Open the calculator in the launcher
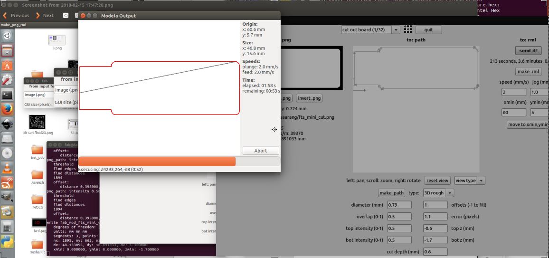The height and width of the screenshot is (258, 549). [7, 227]
